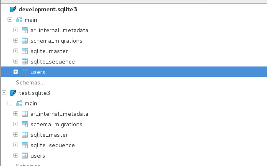This screenshot has width=267, height=166.
Task: Click table icon of users in test database
Action: 25,156
